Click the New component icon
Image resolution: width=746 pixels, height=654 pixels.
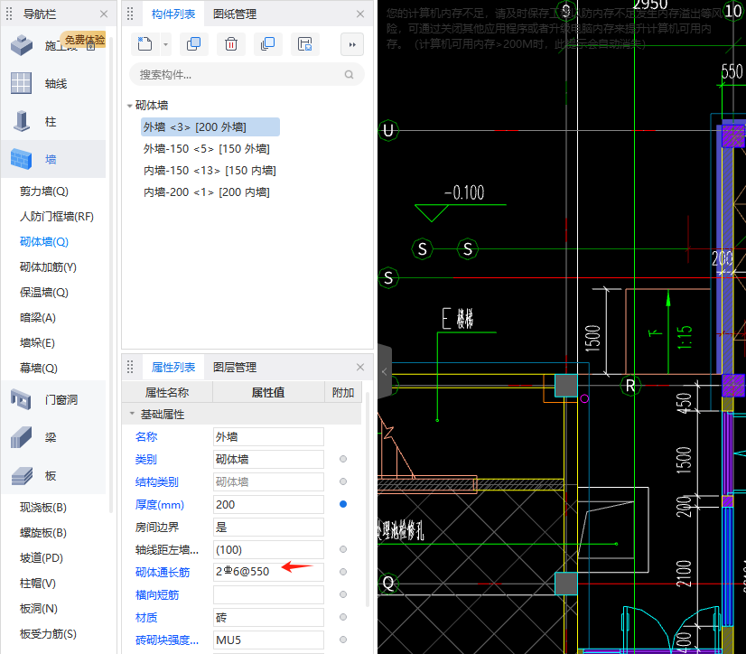click(145, 45)
